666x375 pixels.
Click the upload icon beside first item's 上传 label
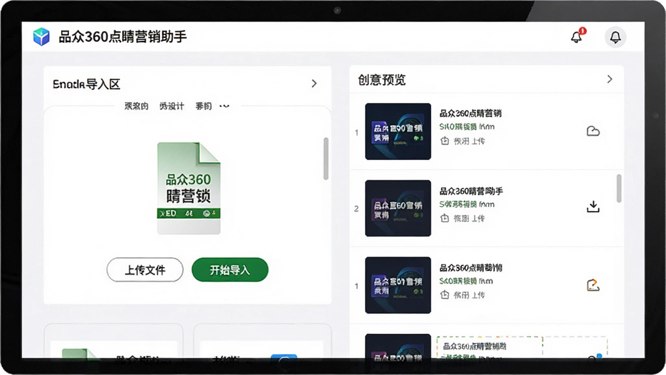pos(445,141)
